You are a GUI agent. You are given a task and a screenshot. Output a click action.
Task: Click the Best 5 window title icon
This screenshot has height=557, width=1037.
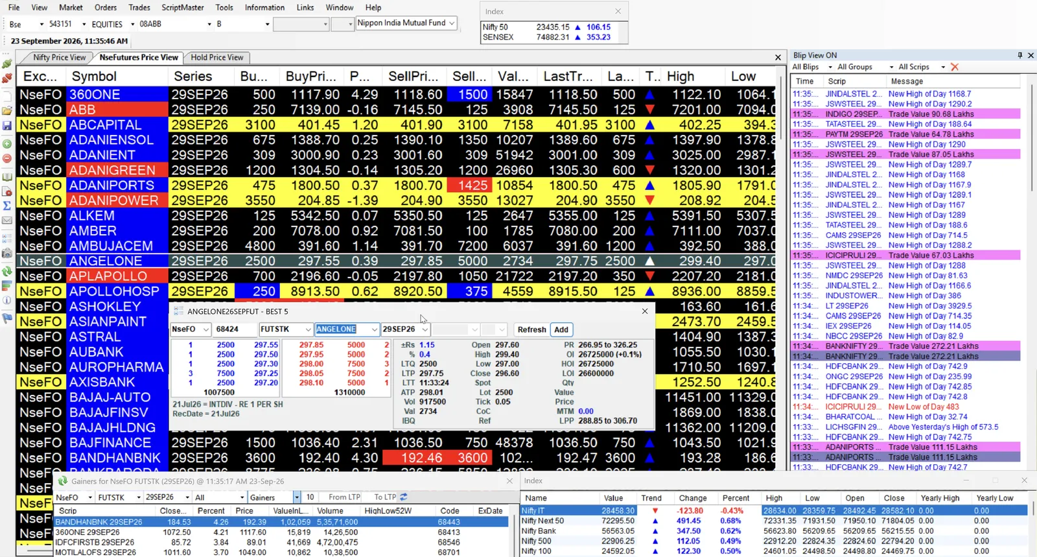tap(178, 311)
